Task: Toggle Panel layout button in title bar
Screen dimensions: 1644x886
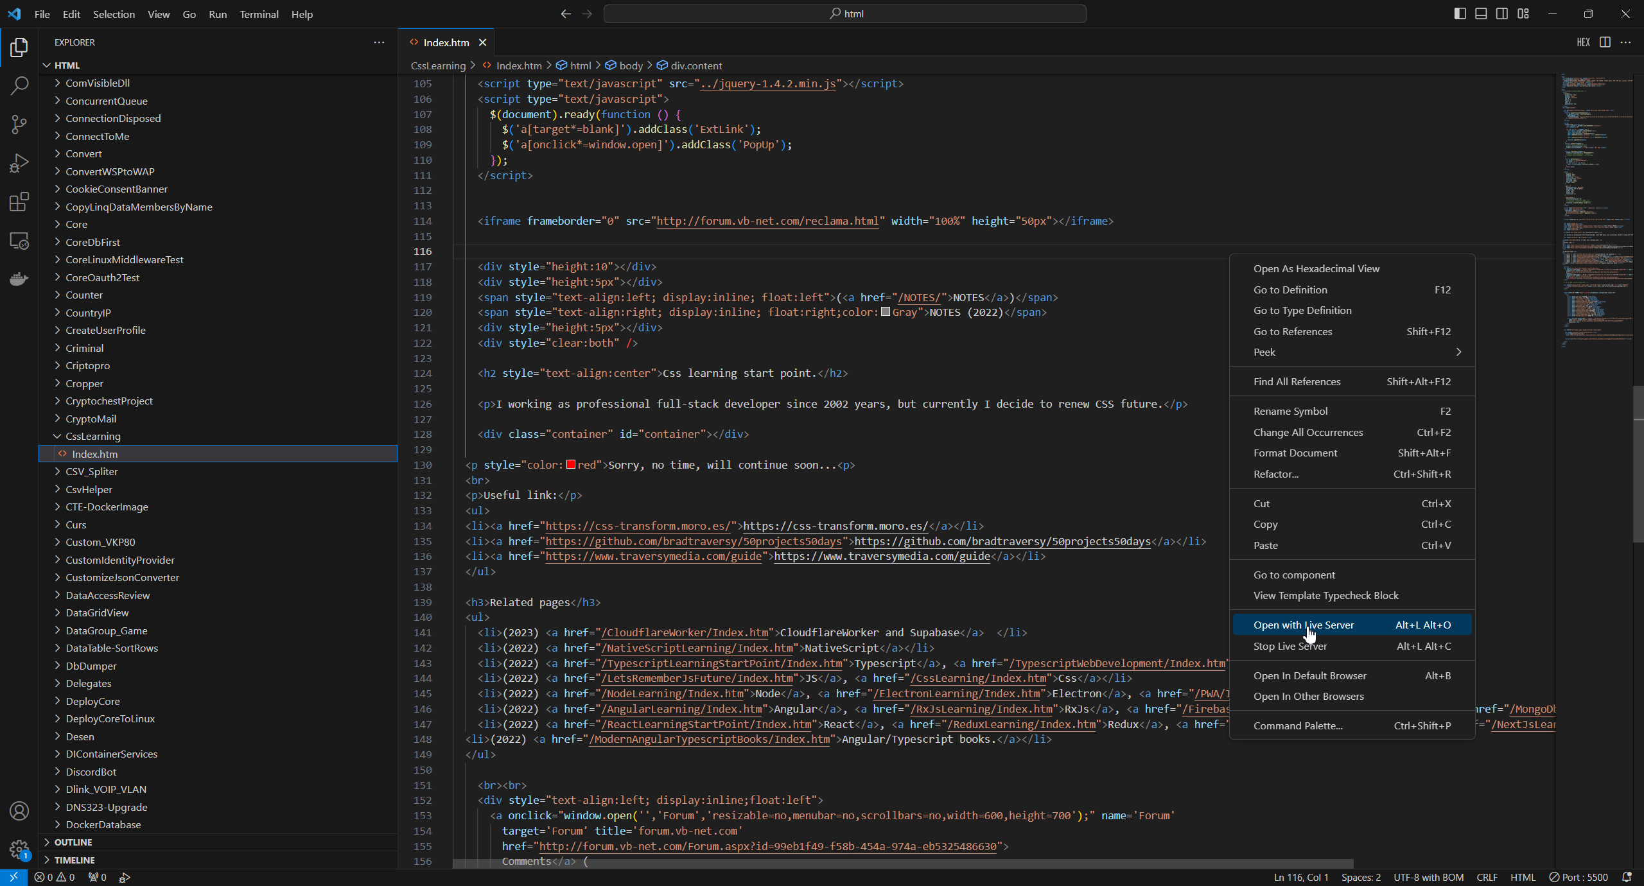Action: (x=1481, y=13)
